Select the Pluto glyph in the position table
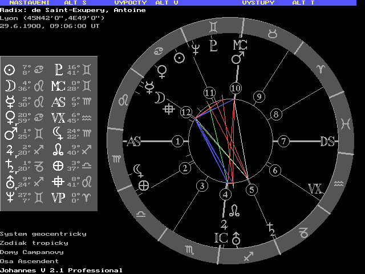Viewport: 365px width, 274px height. point(58,70)
